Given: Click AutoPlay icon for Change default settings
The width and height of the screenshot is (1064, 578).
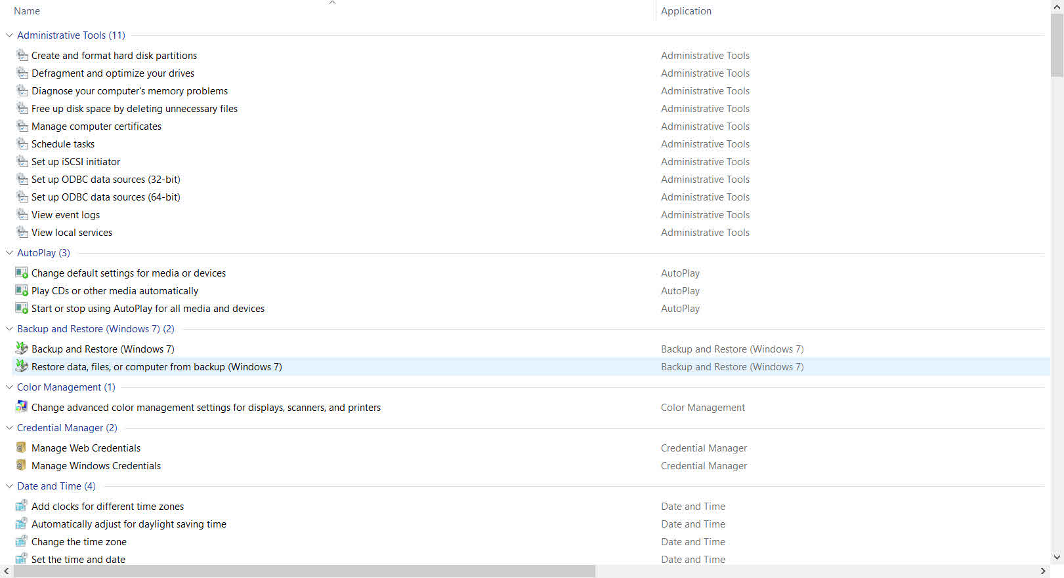Looking at the screenshot, I should (x=22, y=273).
